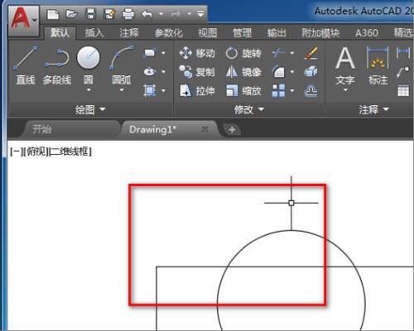
Task: Open the 输出 ribbon tab
Action: pyautogui.click(x=277, y=33)
